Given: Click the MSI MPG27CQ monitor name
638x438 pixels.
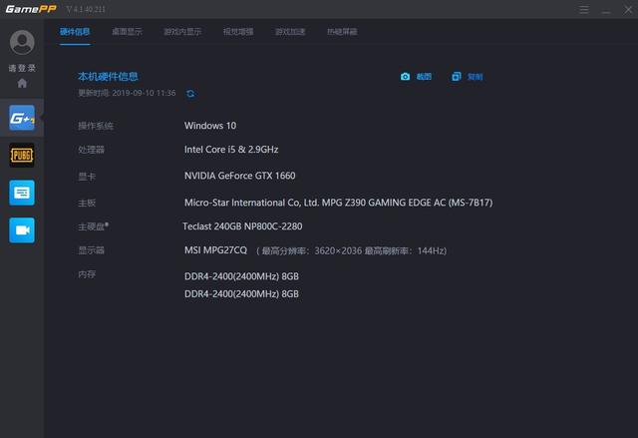Looking at the screenshot, I should click(x=215, y=250).
